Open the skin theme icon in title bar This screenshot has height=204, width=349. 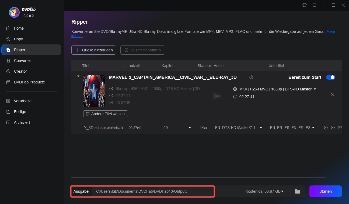tap(305, 5)
